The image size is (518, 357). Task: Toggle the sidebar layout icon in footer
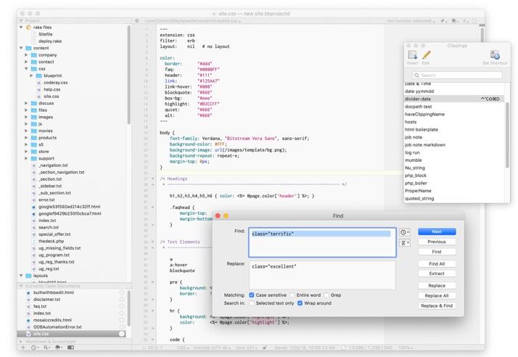(70, 348)
